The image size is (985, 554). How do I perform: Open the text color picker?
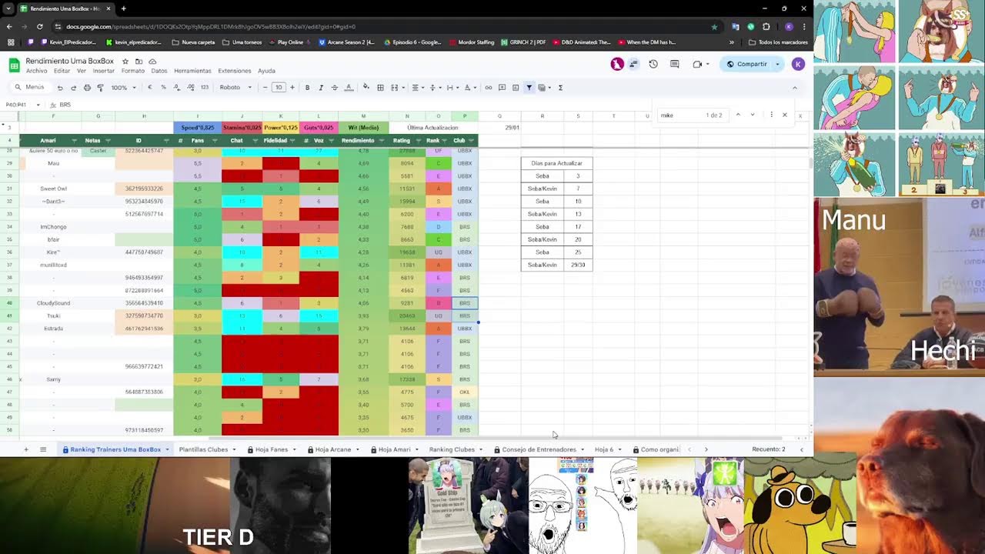(348, 88)
